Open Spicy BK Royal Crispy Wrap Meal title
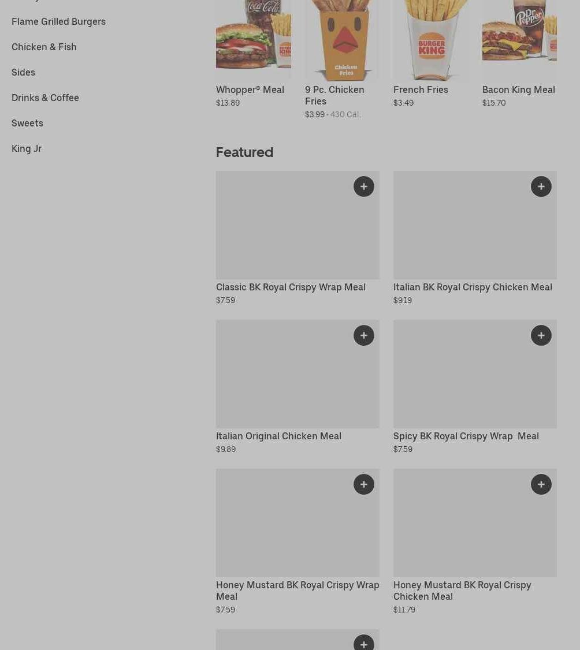580x650 pixels. coord(466,436)
